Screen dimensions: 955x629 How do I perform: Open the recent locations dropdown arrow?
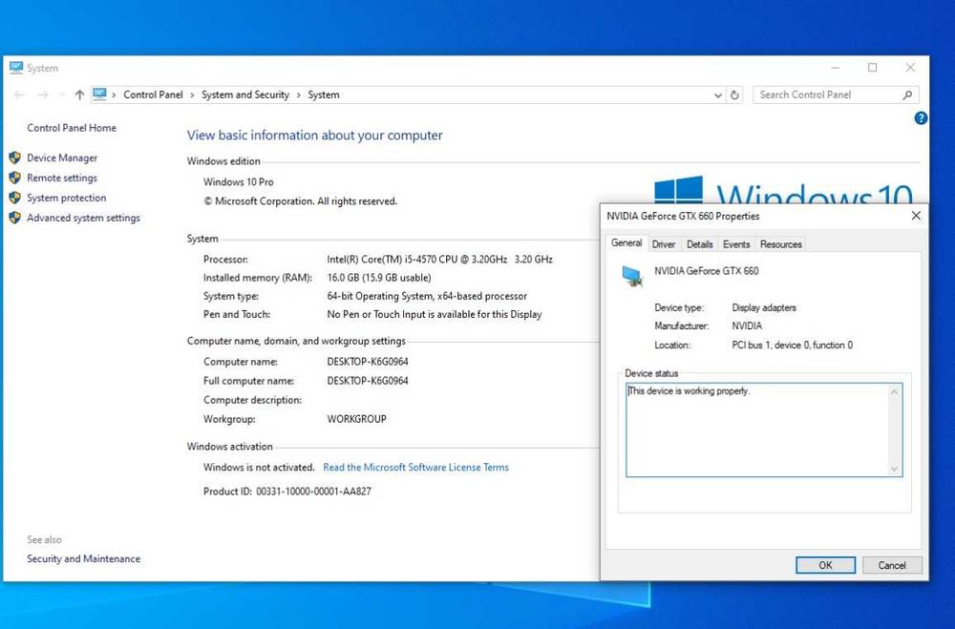pyautogui.click(x=61, y=95)
